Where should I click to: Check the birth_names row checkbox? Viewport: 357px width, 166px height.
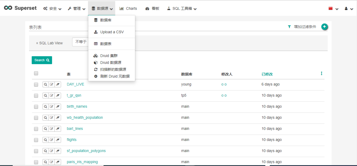(x=36, y=107)
